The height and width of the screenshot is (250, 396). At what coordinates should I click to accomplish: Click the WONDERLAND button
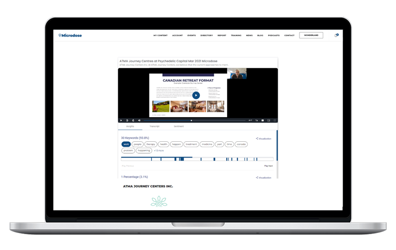(x=311, y=36)
